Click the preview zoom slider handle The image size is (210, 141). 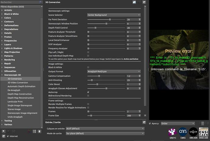(x=203, y=123)
